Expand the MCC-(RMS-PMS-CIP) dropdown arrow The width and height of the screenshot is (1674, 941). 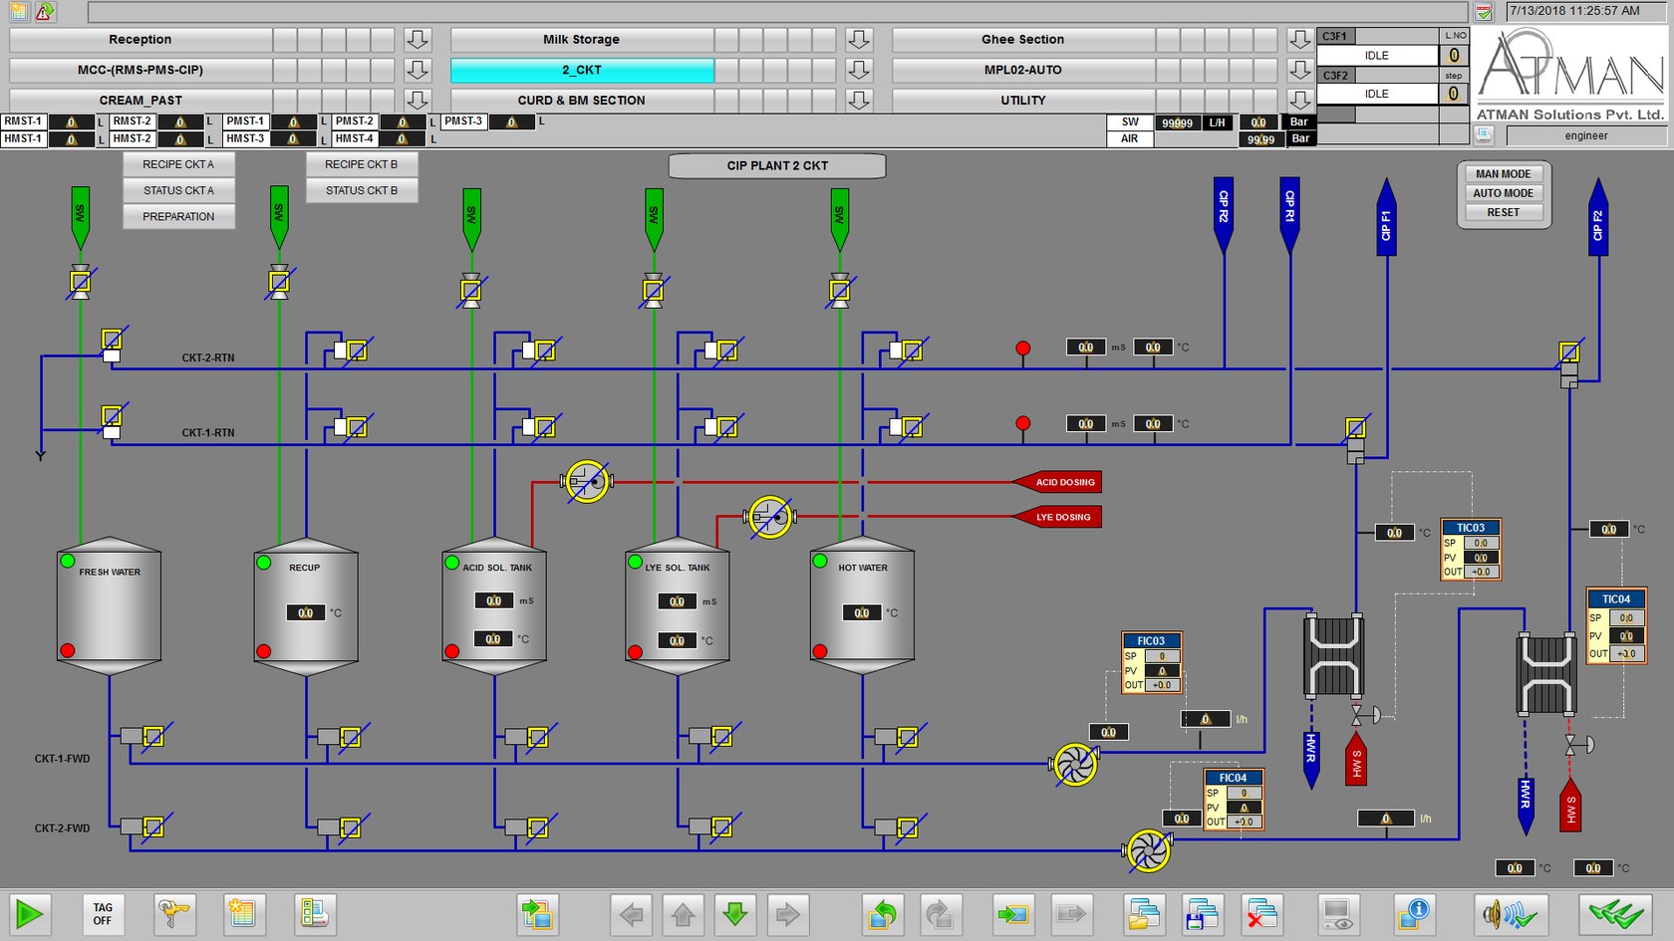(x=418, y=70)
